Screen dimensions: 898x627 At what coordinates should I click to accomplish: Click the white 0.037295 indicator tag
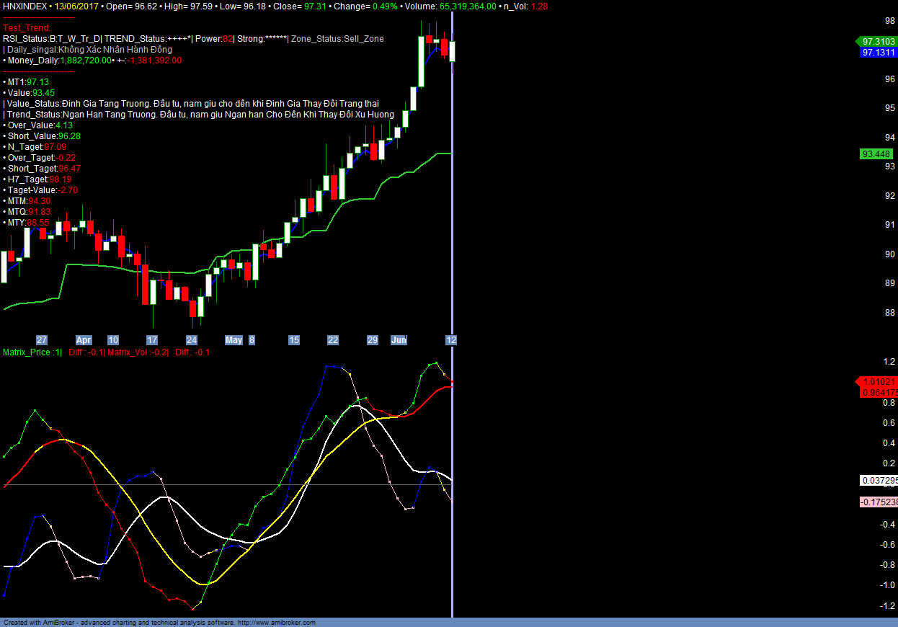879,480
